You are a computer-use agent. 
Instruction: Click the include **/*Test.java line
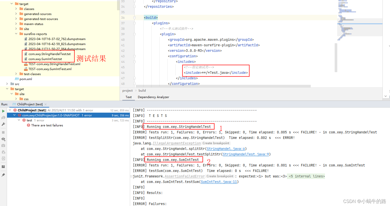point(216,73)
